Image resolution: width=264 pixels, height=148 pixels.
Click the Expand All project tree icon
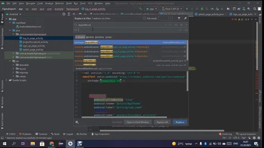coord(69,14)
